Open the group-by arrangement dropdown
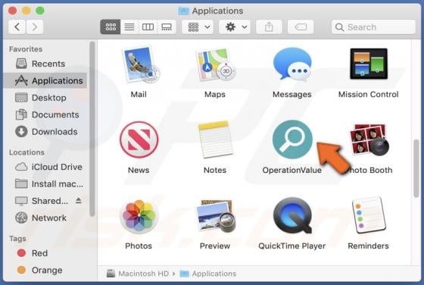424x285 pixels. point(198,27)
